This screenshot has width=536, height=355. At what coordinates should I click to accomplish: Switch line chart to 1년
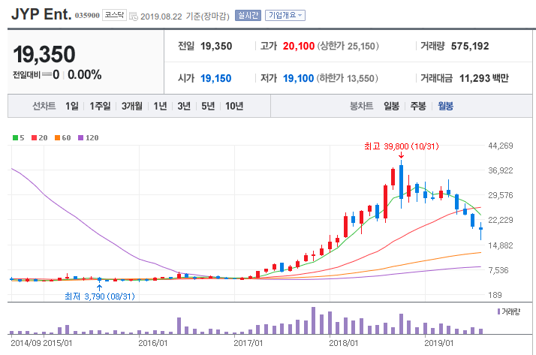[x=160, y=107]
